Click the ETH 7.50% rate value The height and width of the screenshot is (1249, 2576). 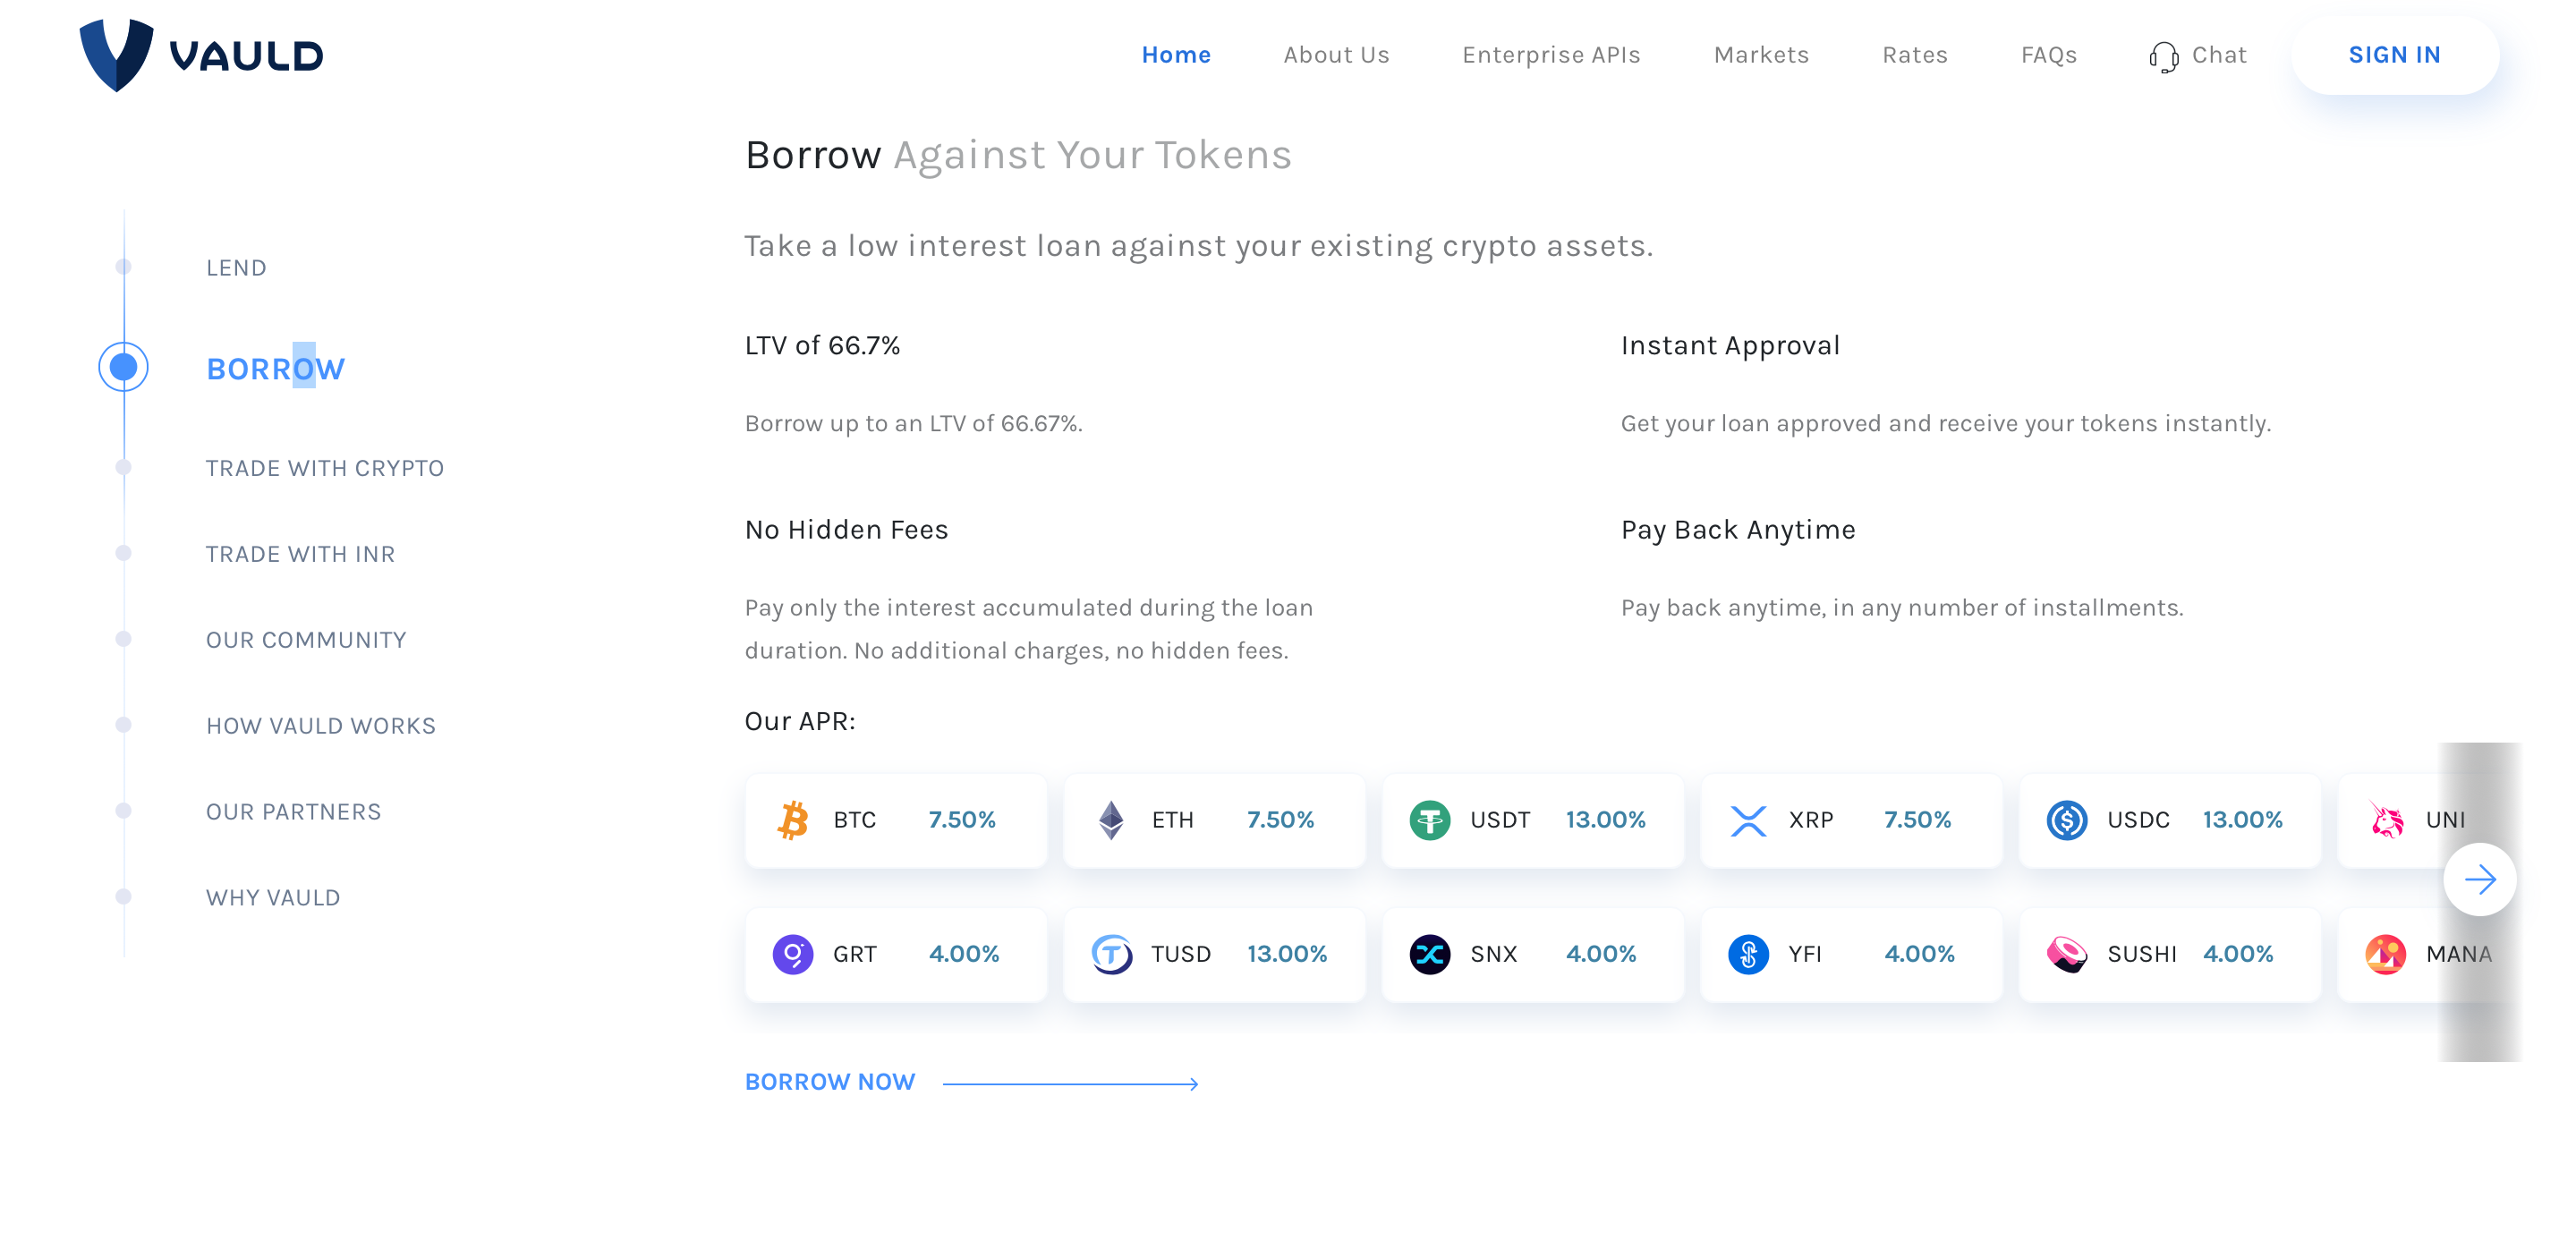[1280, 820]
